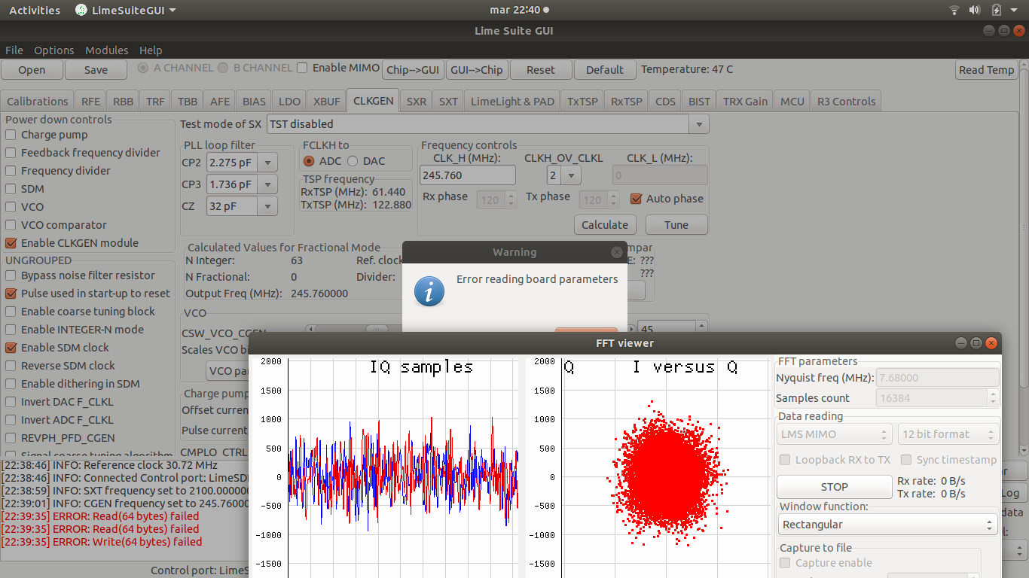Enable the MIMO checkbox
The image size is (1029, 578).
click(302, 68)
